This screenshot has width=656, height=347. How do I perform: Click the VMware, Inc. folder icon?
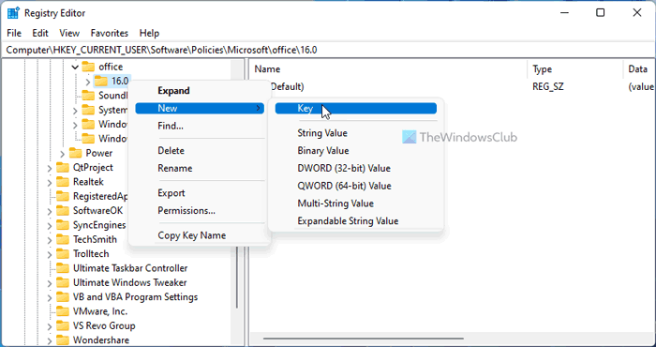63,311
